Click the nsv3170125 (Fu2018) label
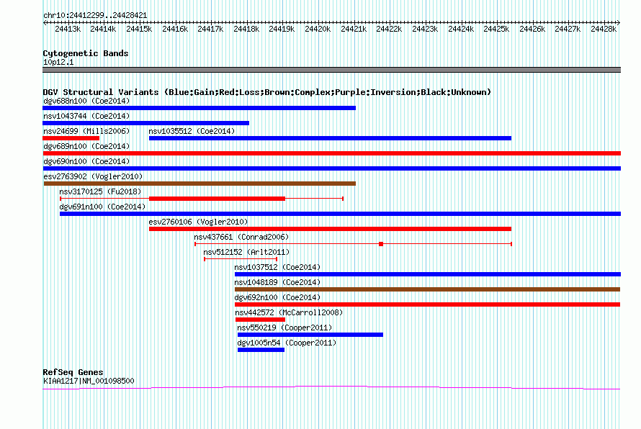 pyautogui.click(x=100, y=191)
